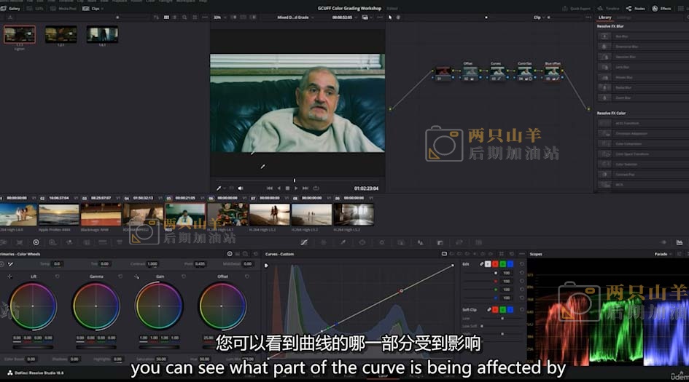689x382 pixels.
Task: Toggle the blue channel curve button
Action: (x=510, y=263)
